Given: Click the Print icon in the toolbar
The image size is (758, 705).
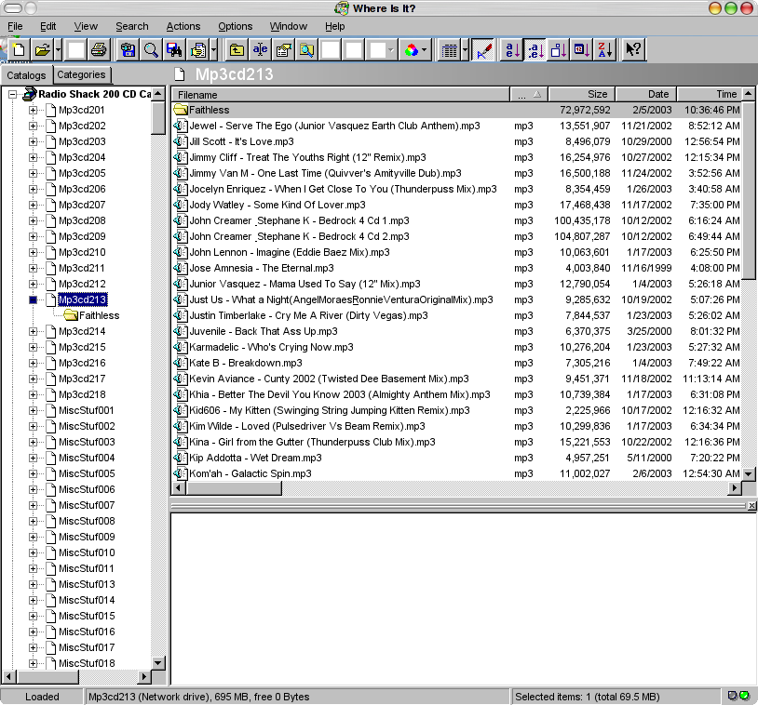Looking at the screenshot, I should tap(99, 49).
